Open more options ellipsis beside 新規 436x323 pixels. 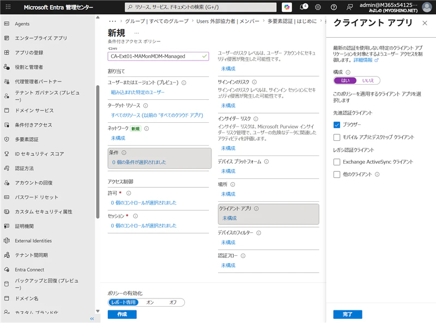137,33
